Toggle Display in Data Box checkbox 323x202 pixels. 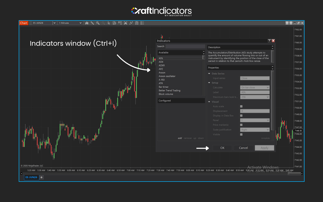[x=241, y=116]
